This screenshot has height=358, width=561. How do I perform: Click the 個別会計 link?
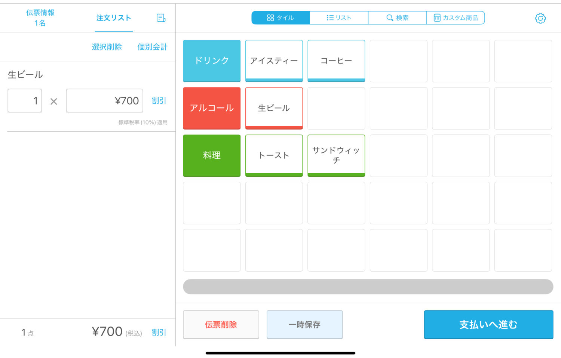click(152, 47)
